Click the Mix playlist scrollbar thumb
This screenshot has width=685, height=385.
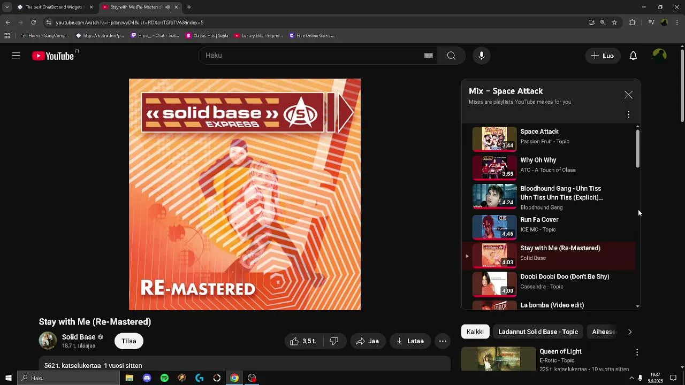coord(637,149)
